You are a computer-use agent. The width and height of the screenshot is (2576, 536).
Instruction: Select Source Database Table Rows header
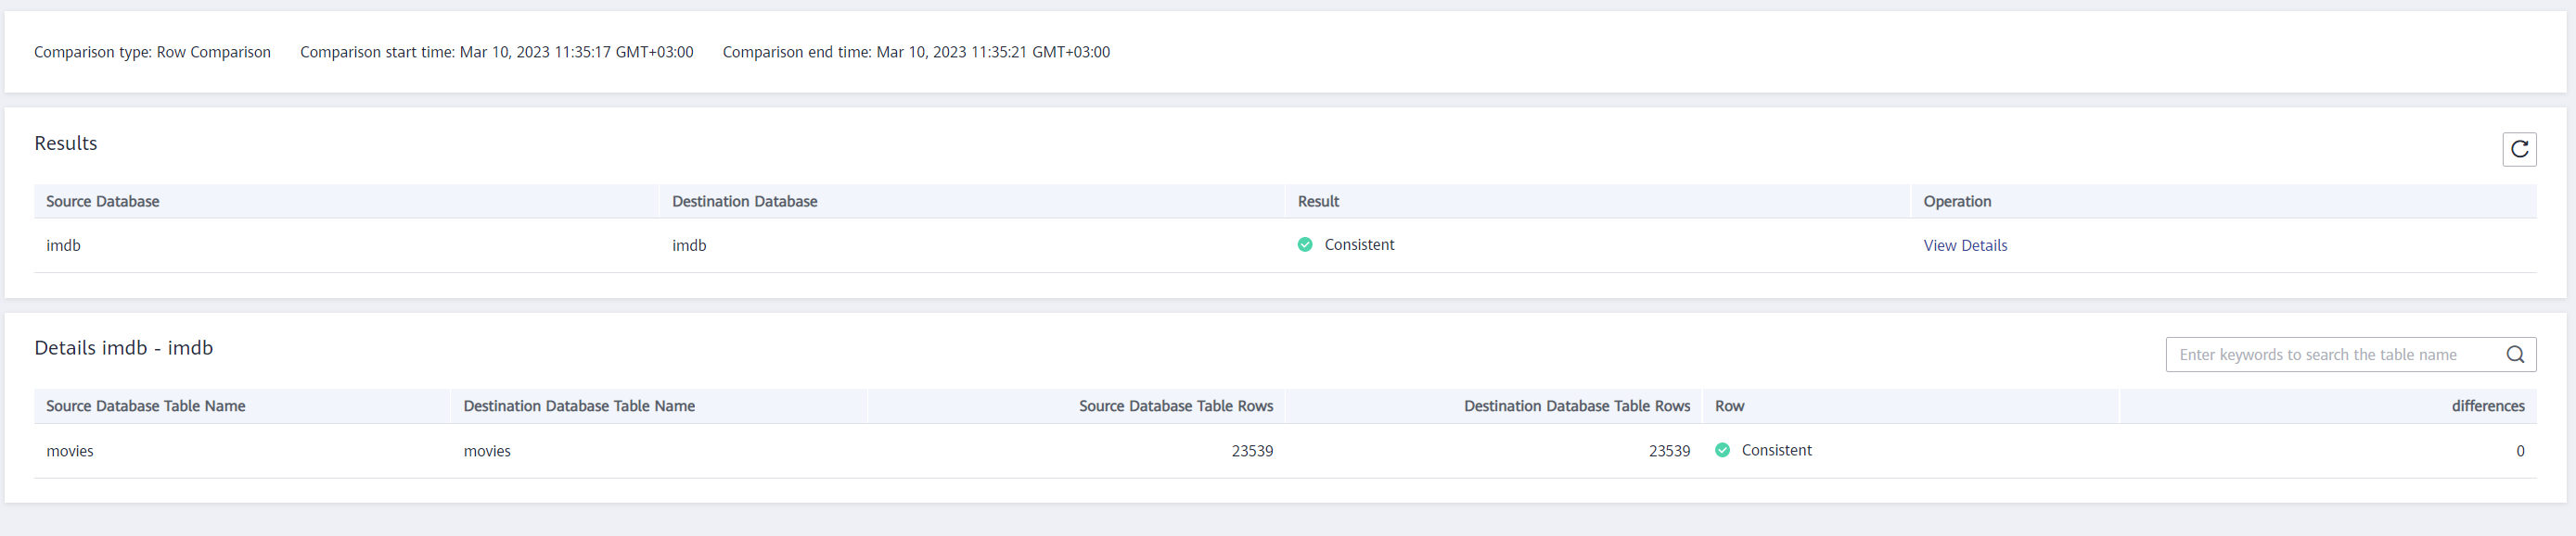[1175, 406]
